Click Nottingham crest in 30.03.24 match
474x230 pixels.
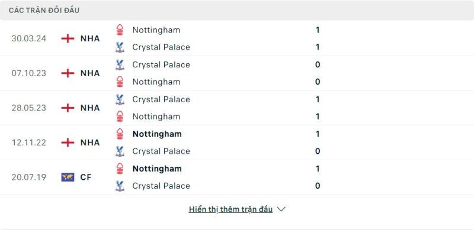120,30
